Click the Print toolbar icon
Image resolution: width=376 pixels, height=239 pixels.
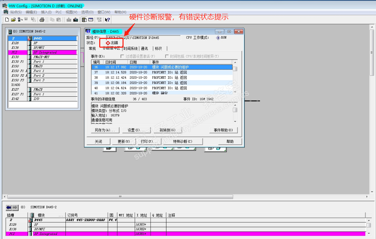42,20
